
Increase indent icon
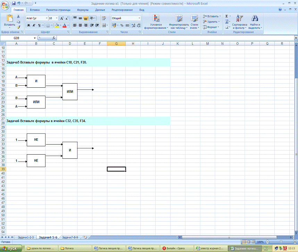(x=97, y=25)
